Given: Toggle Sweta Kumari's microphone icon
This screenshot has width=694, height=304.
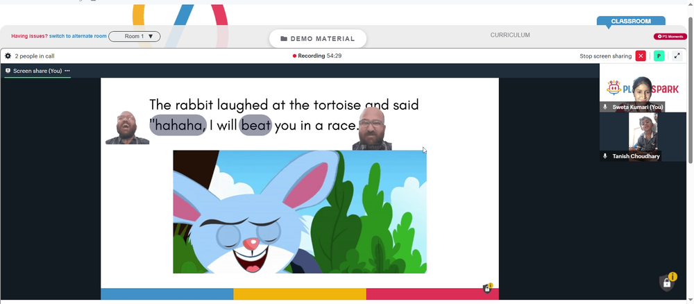Looking at the screenshot, I should (605, 107).
